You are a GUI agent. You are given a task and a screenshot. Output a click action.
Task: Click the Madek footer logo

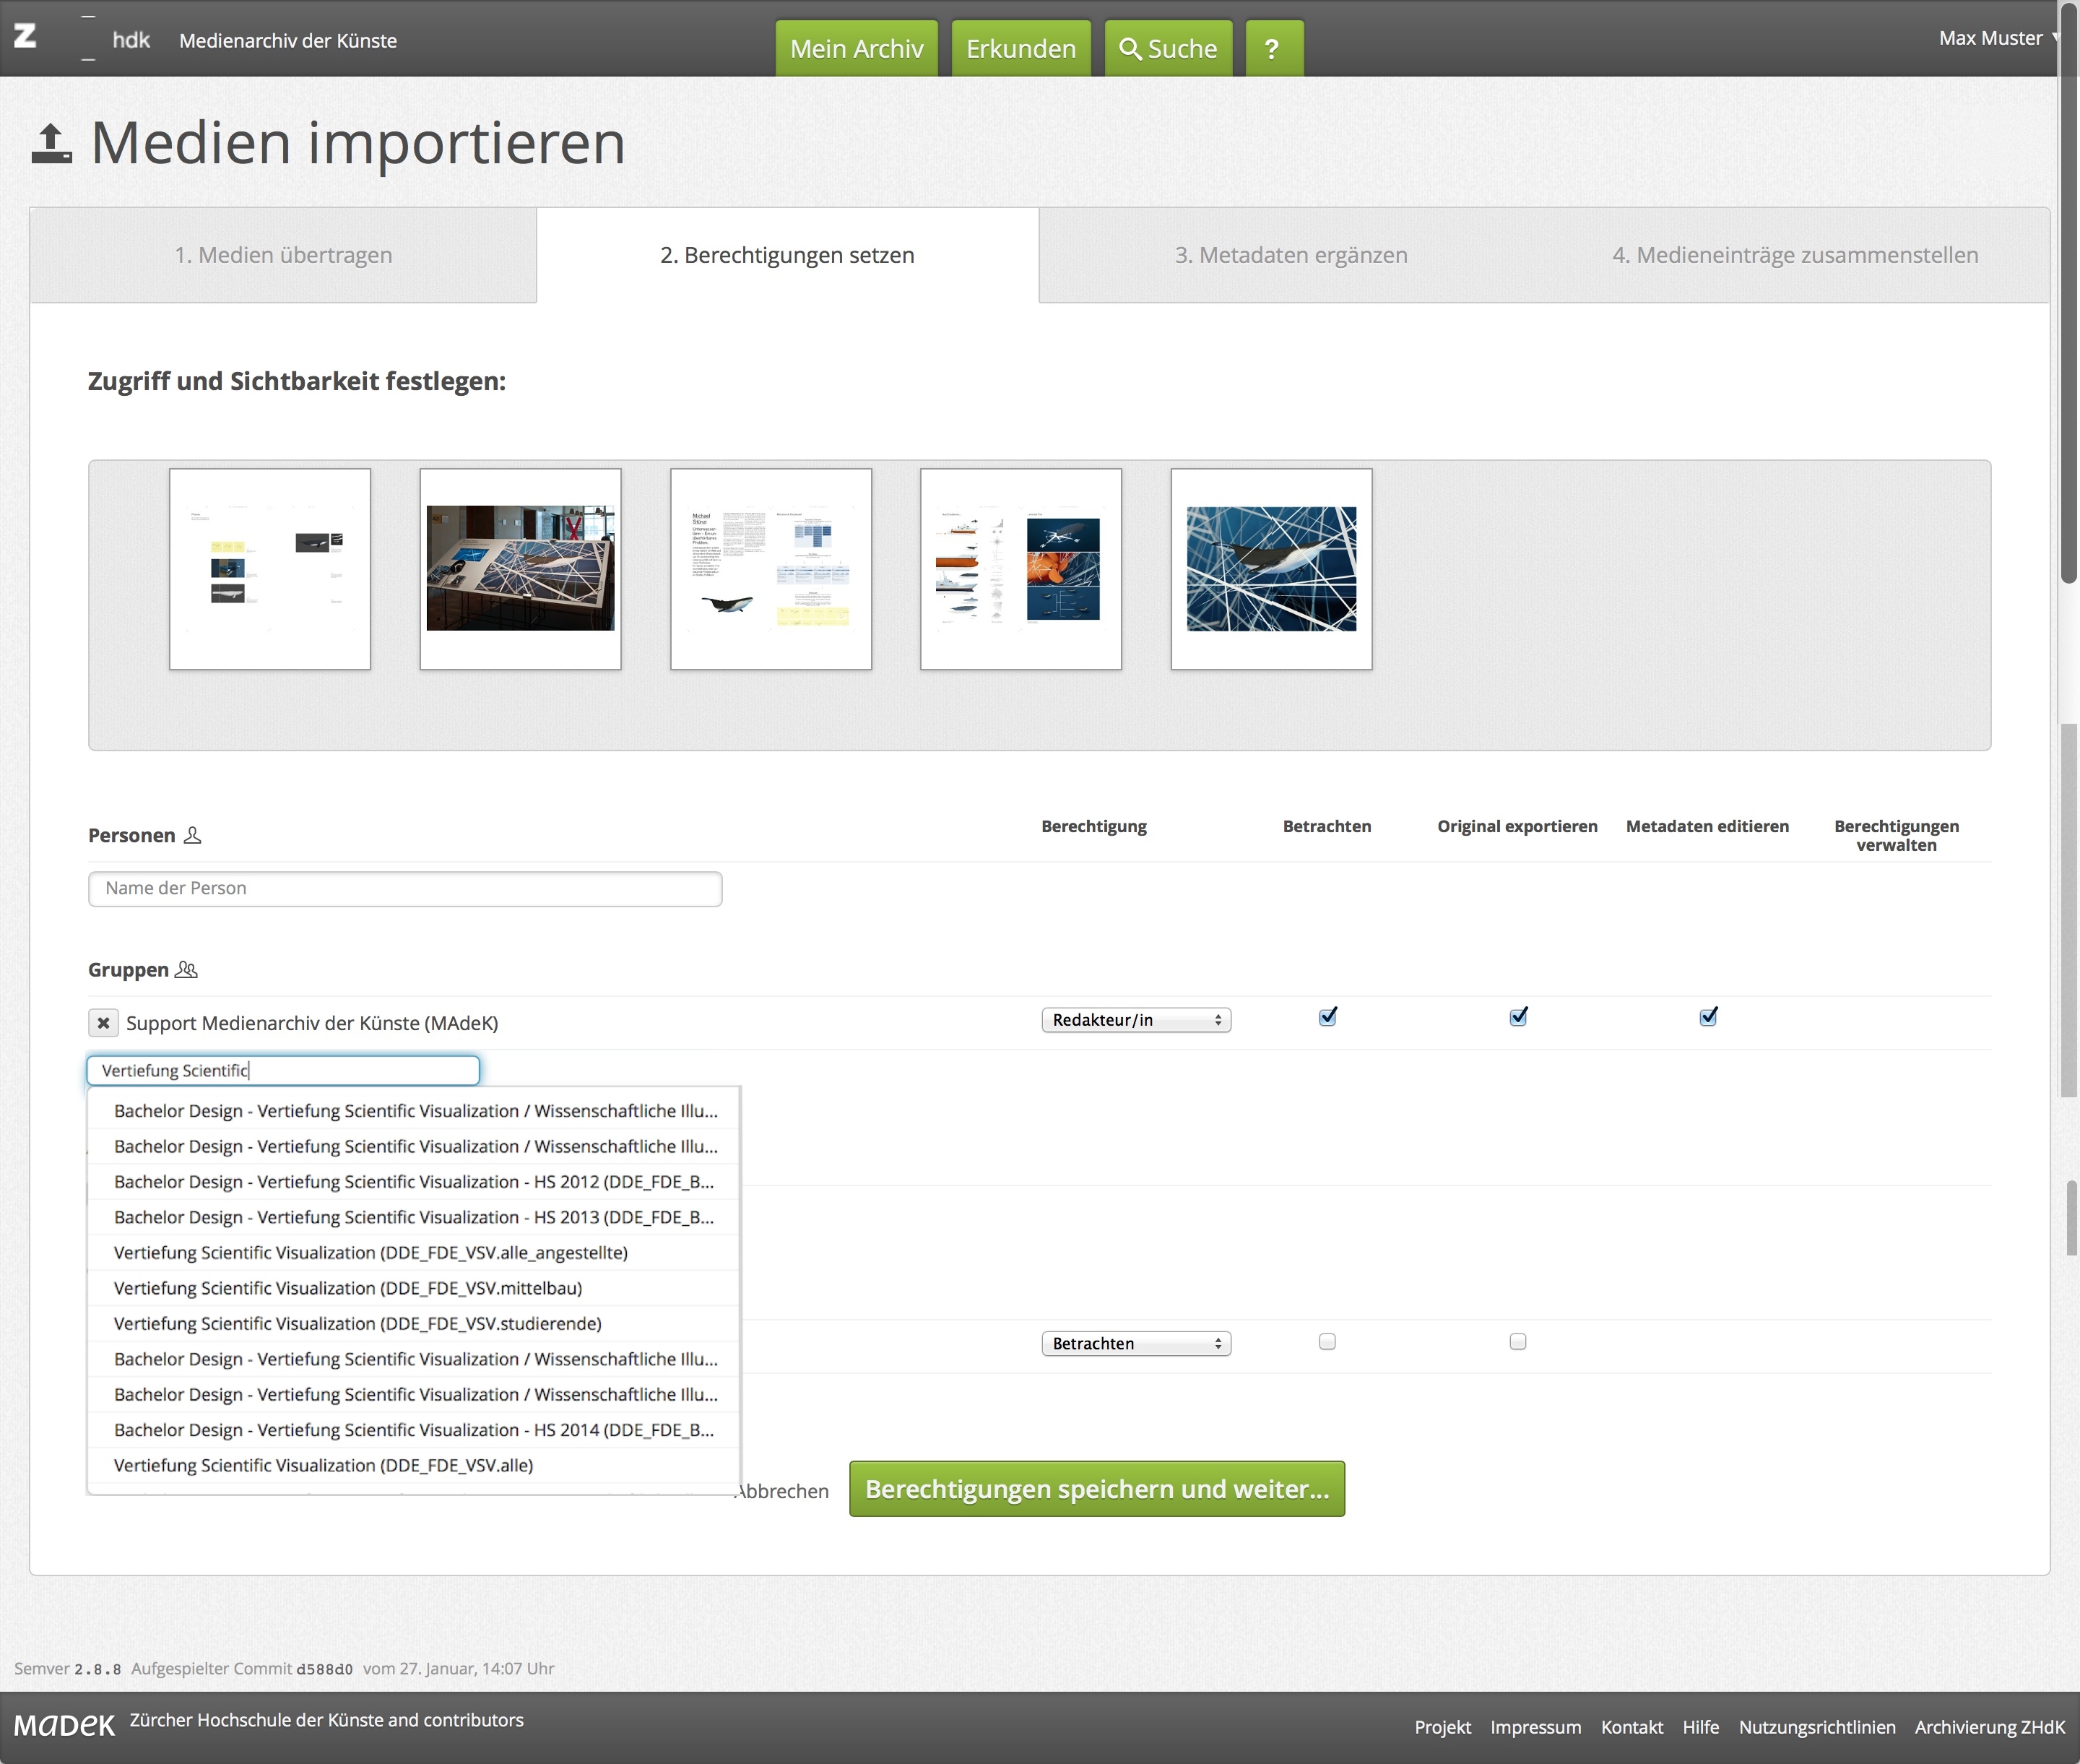(x=65, y=1723)
